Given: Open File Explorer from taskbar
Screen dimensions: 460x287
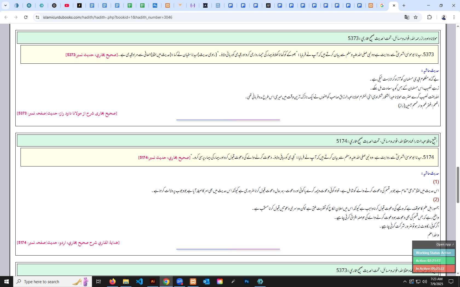Looking at the screenshot, I should coord(126,282).
